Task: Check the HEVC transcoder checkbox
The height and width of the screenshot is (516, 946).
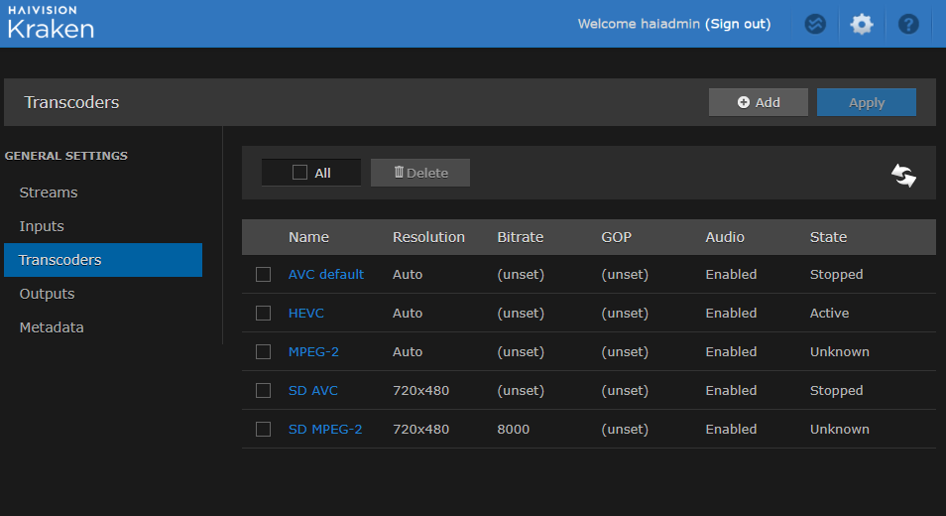Action: click(263, 314)
